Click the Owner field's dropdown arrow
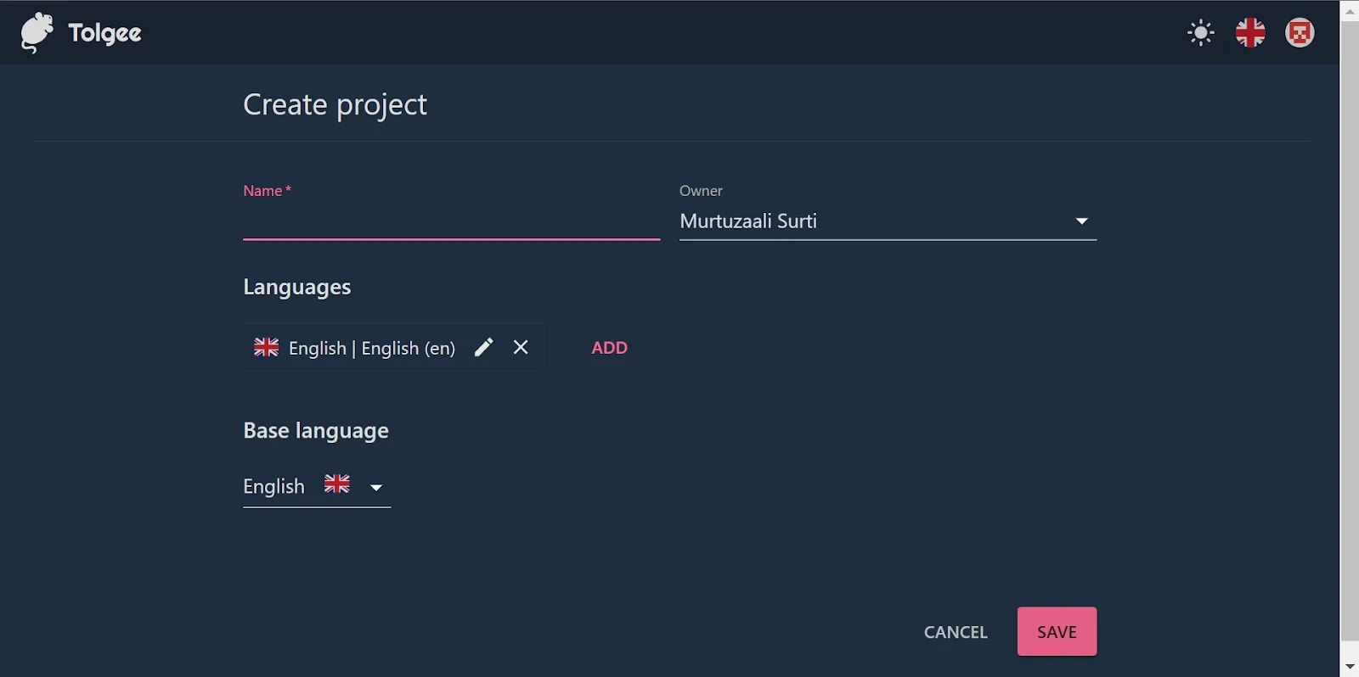 pyautogui.click(x=1081, y=221)
